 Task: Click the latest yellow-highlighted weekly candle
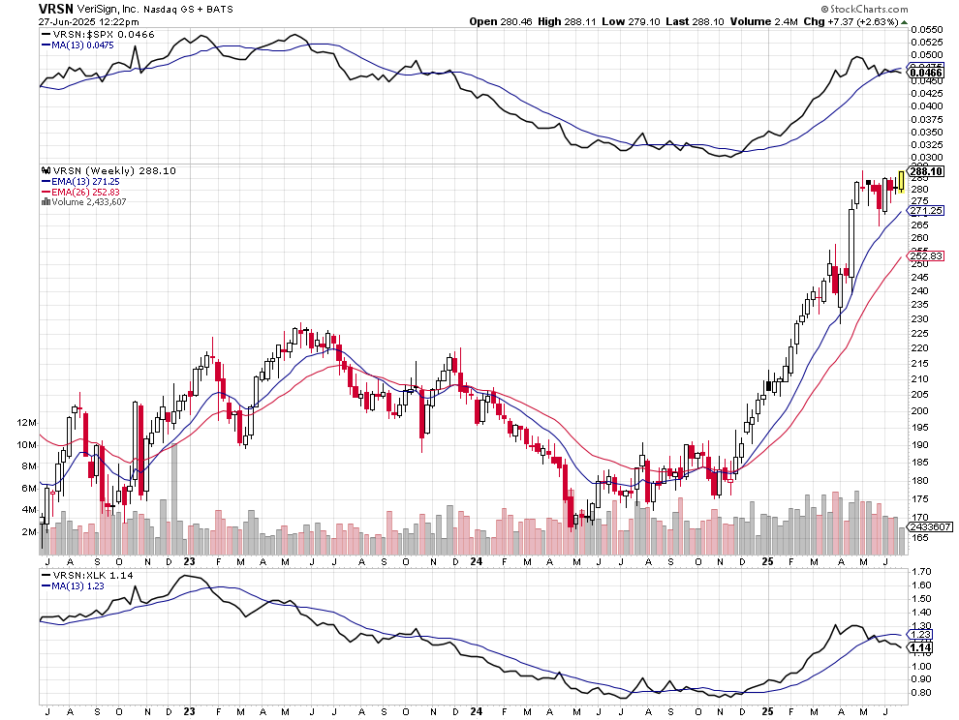point(901,181)
